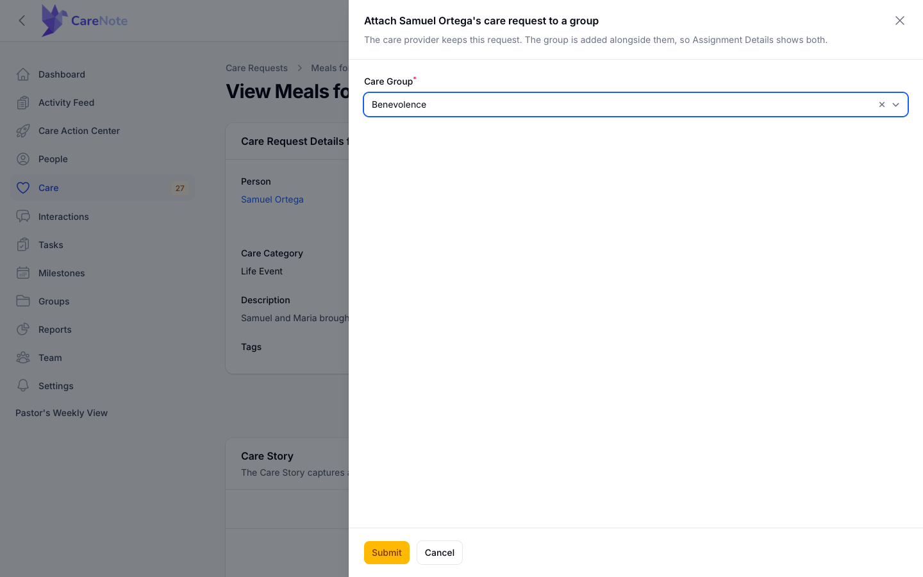Go back using the header chevron arrow
Viewport: 923px width, 577px height.
[x=22, y=21]
